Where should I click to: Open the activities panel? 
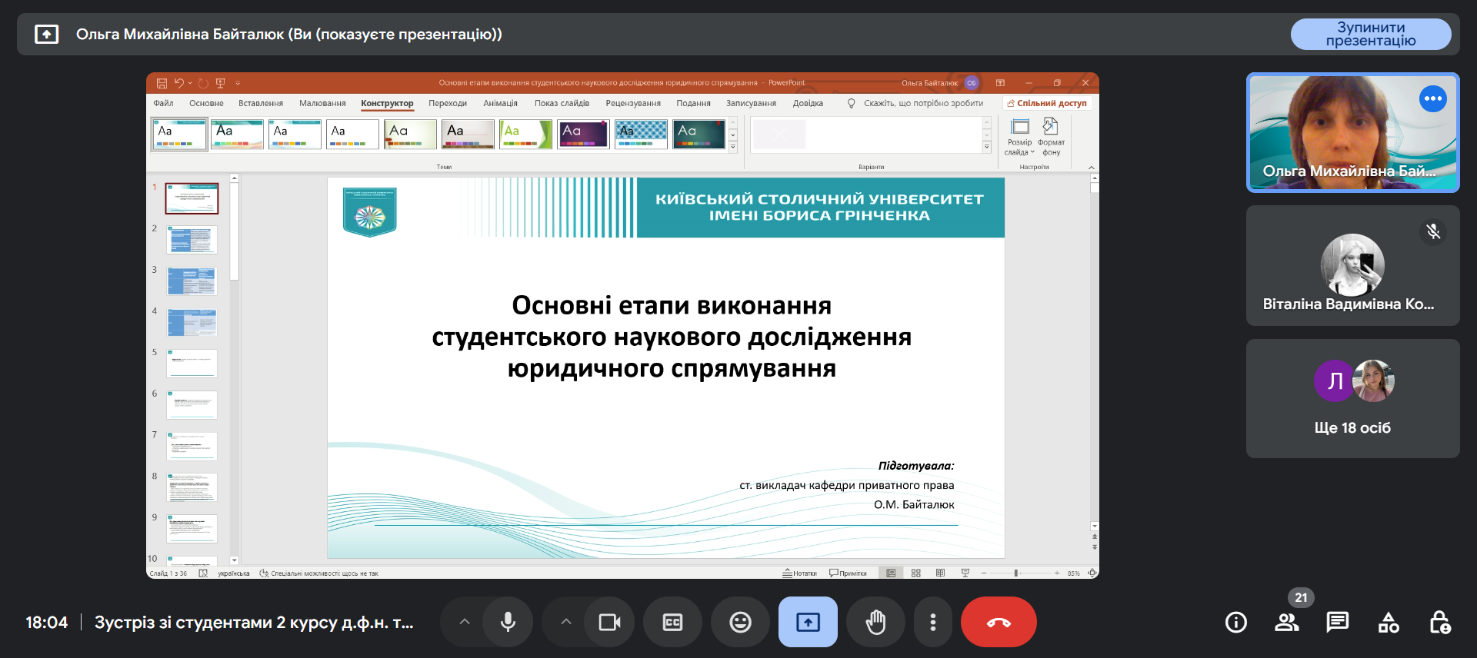tap(1389, 622)
